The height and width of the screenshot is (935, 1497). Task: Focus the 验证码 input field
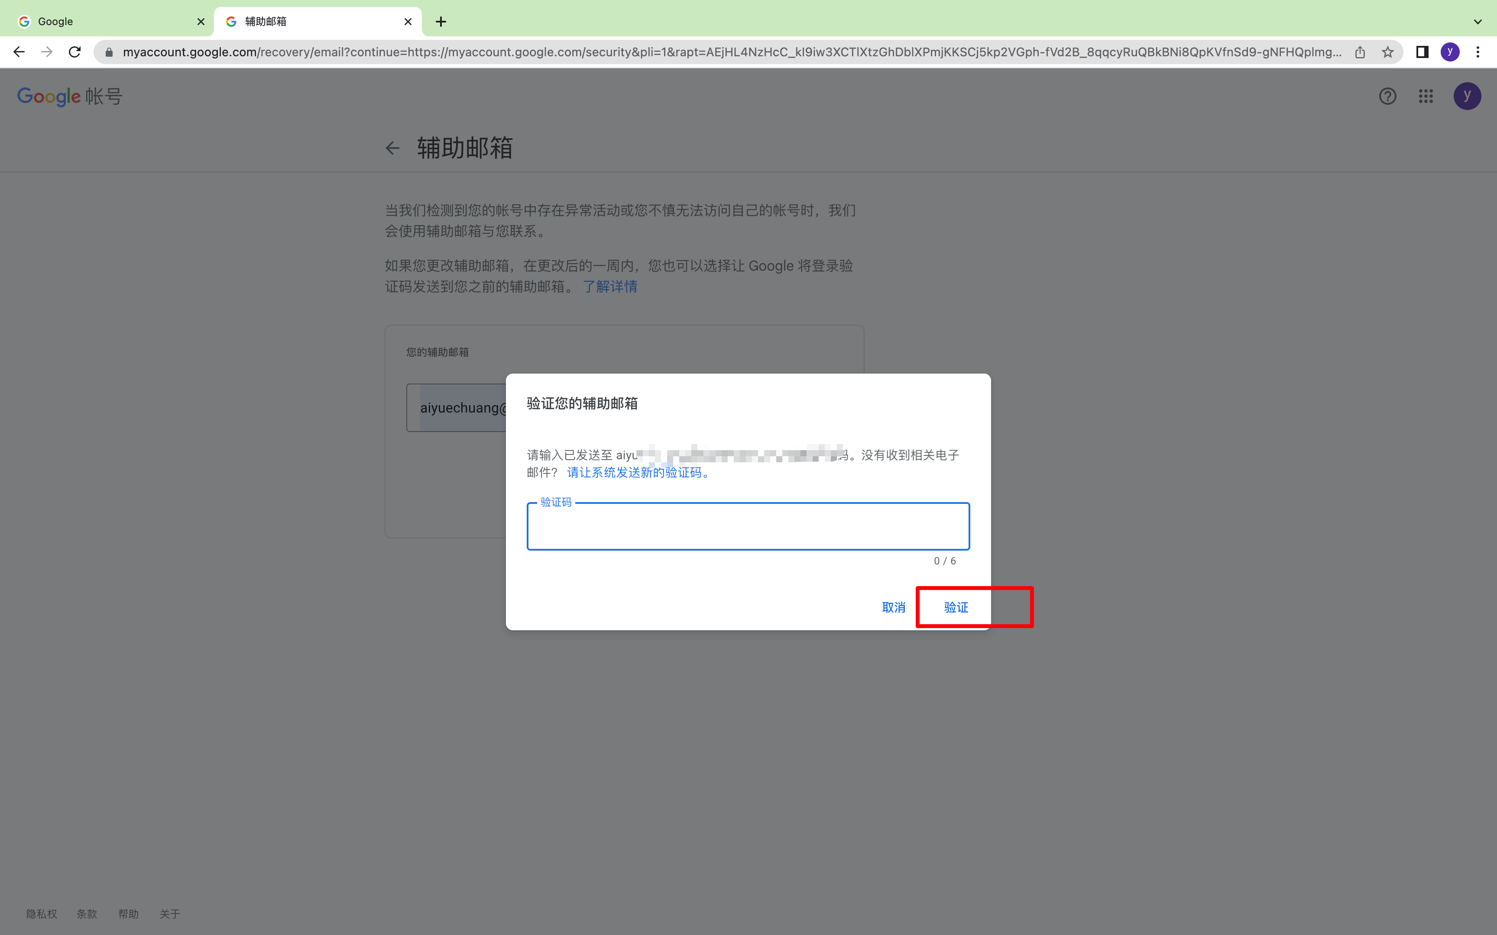click(748, 526)
